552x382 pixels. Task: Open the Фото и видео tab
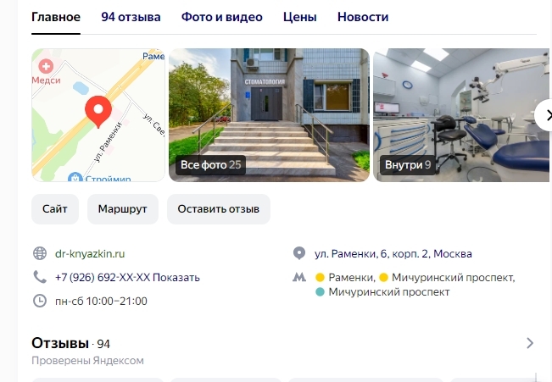222,17
